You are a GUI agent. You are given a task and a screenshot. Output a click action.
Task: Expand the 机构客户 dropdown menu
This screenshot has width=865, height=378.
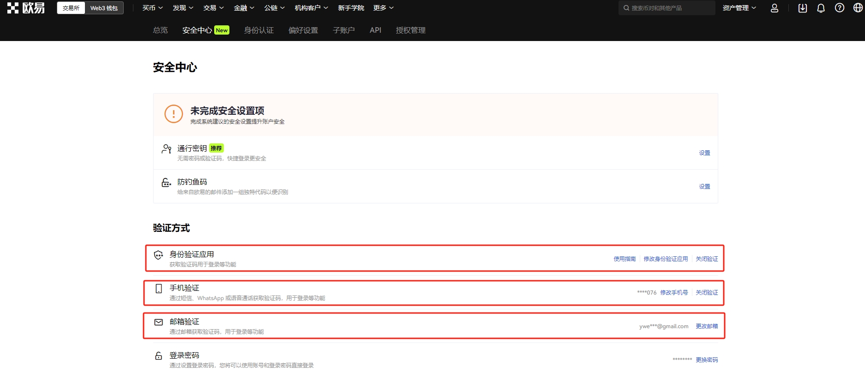click(x=311, y=8)
